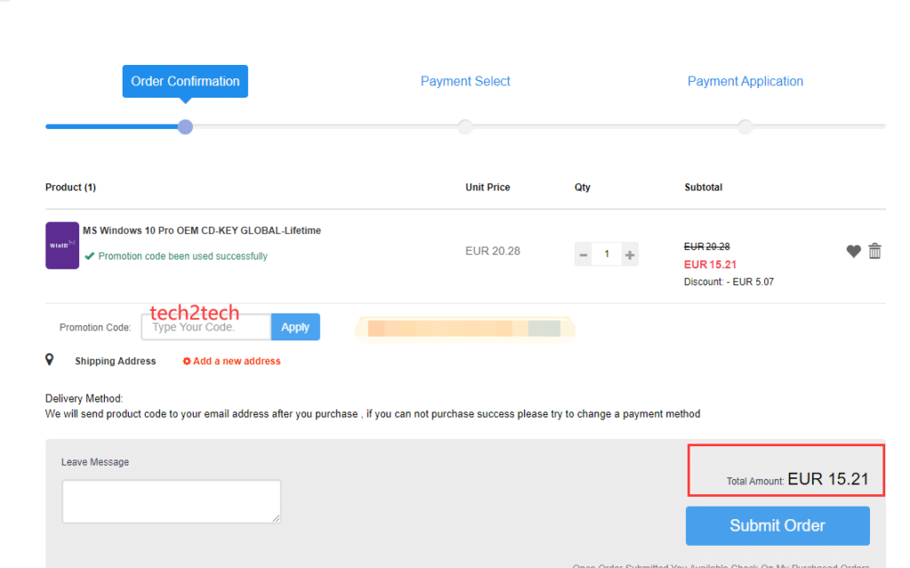Delete item using the trash icon
910x568 pixels.
pyautogui.click(x=874, y=252)
